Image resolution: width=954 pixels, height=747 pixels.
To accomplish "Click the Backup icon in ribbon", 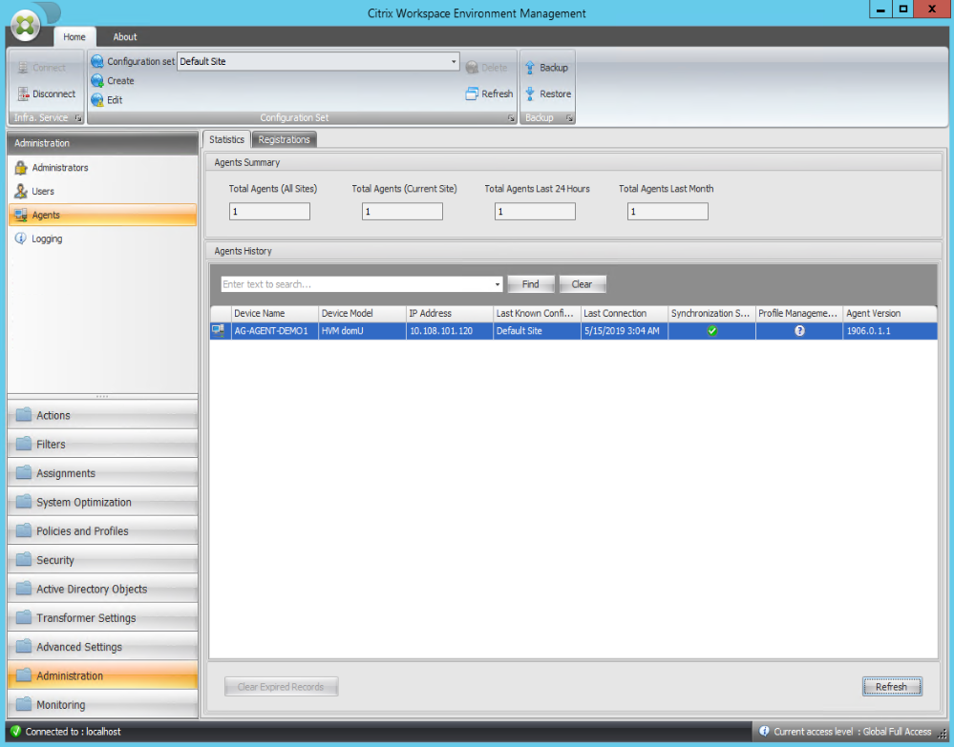I will [x=531, y=68].
